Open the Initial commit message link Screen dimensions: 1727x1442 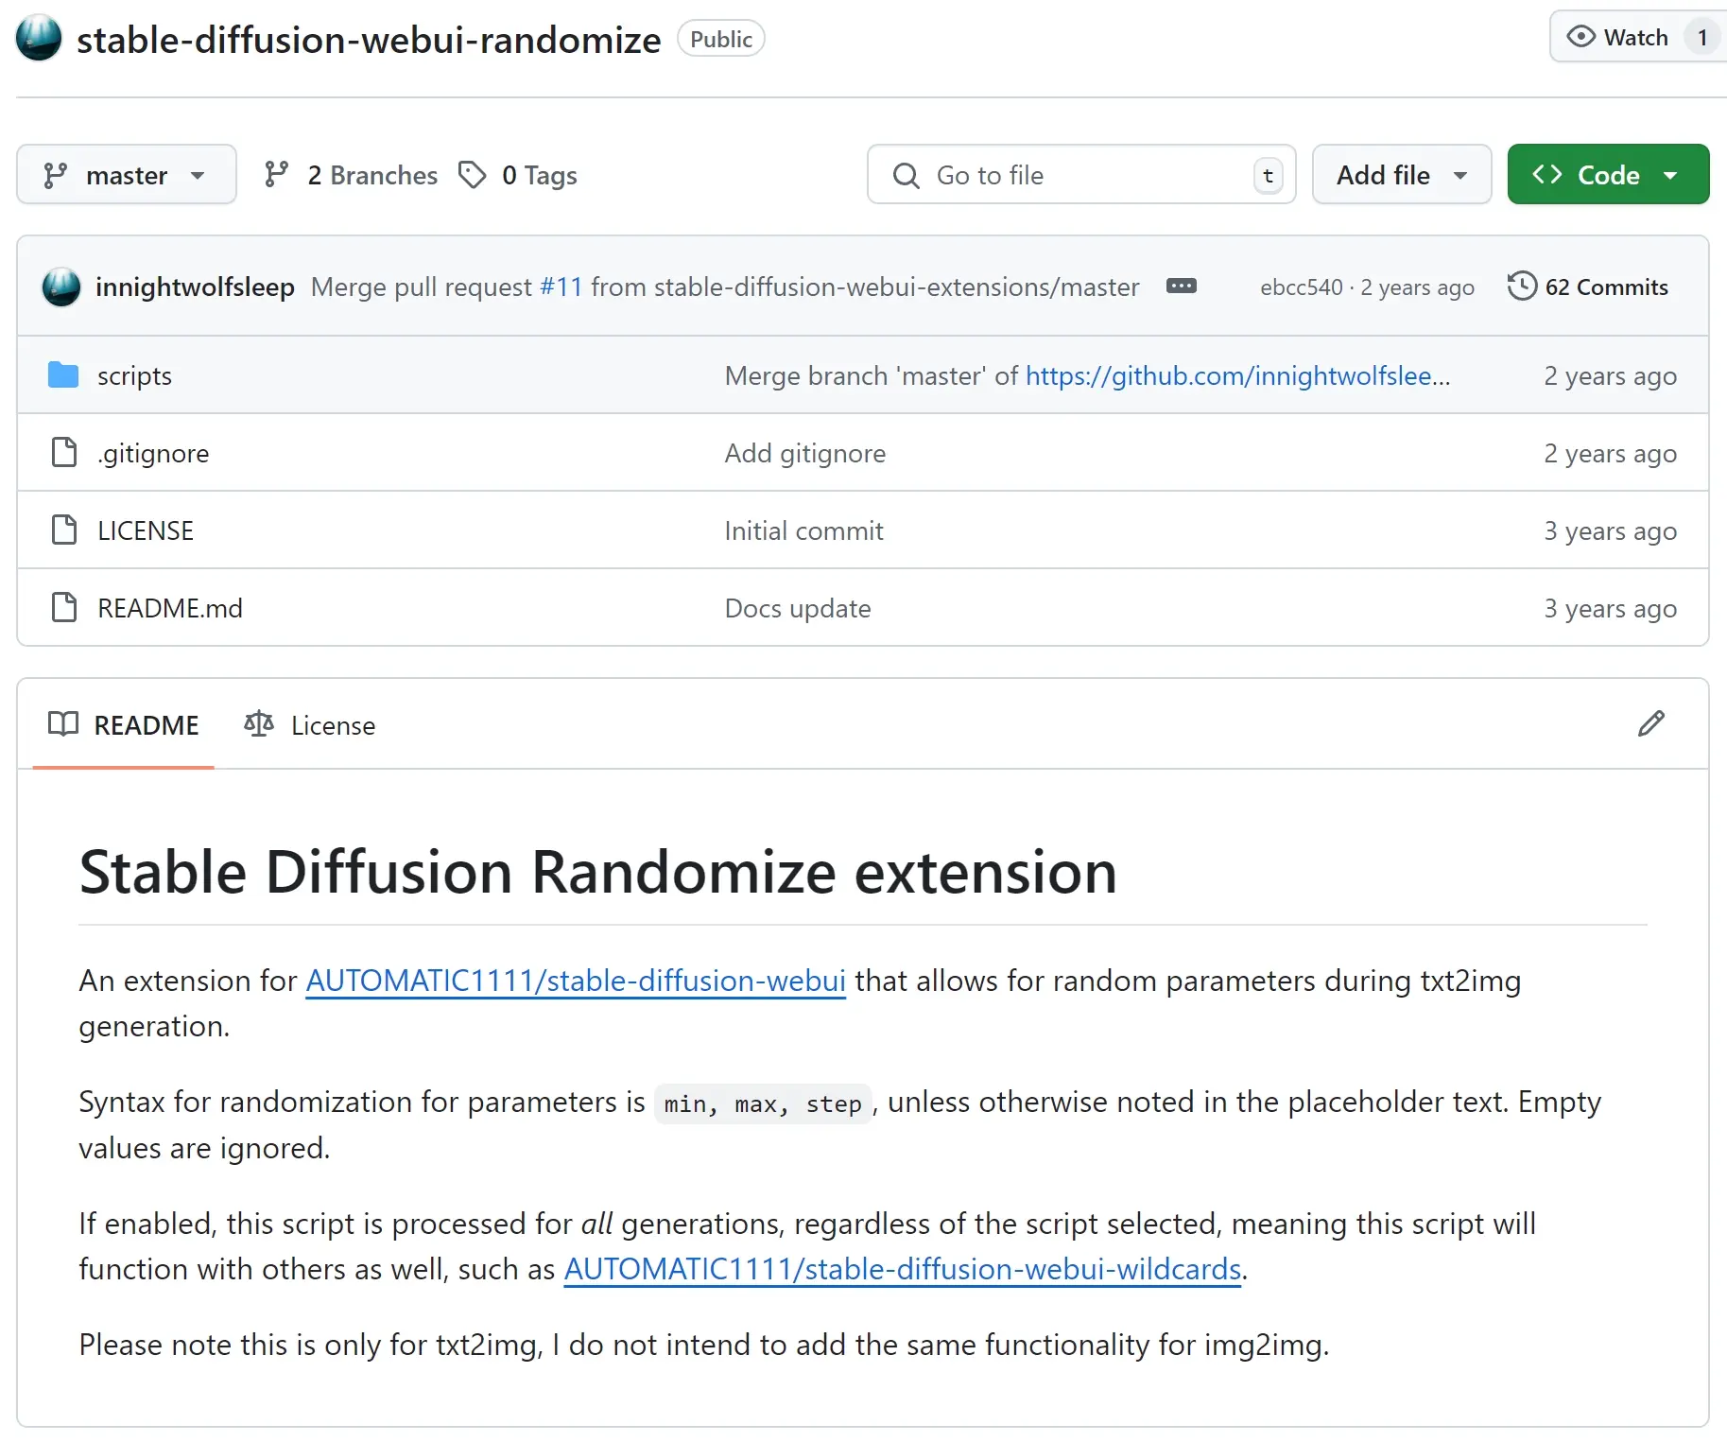click(804, 531)
